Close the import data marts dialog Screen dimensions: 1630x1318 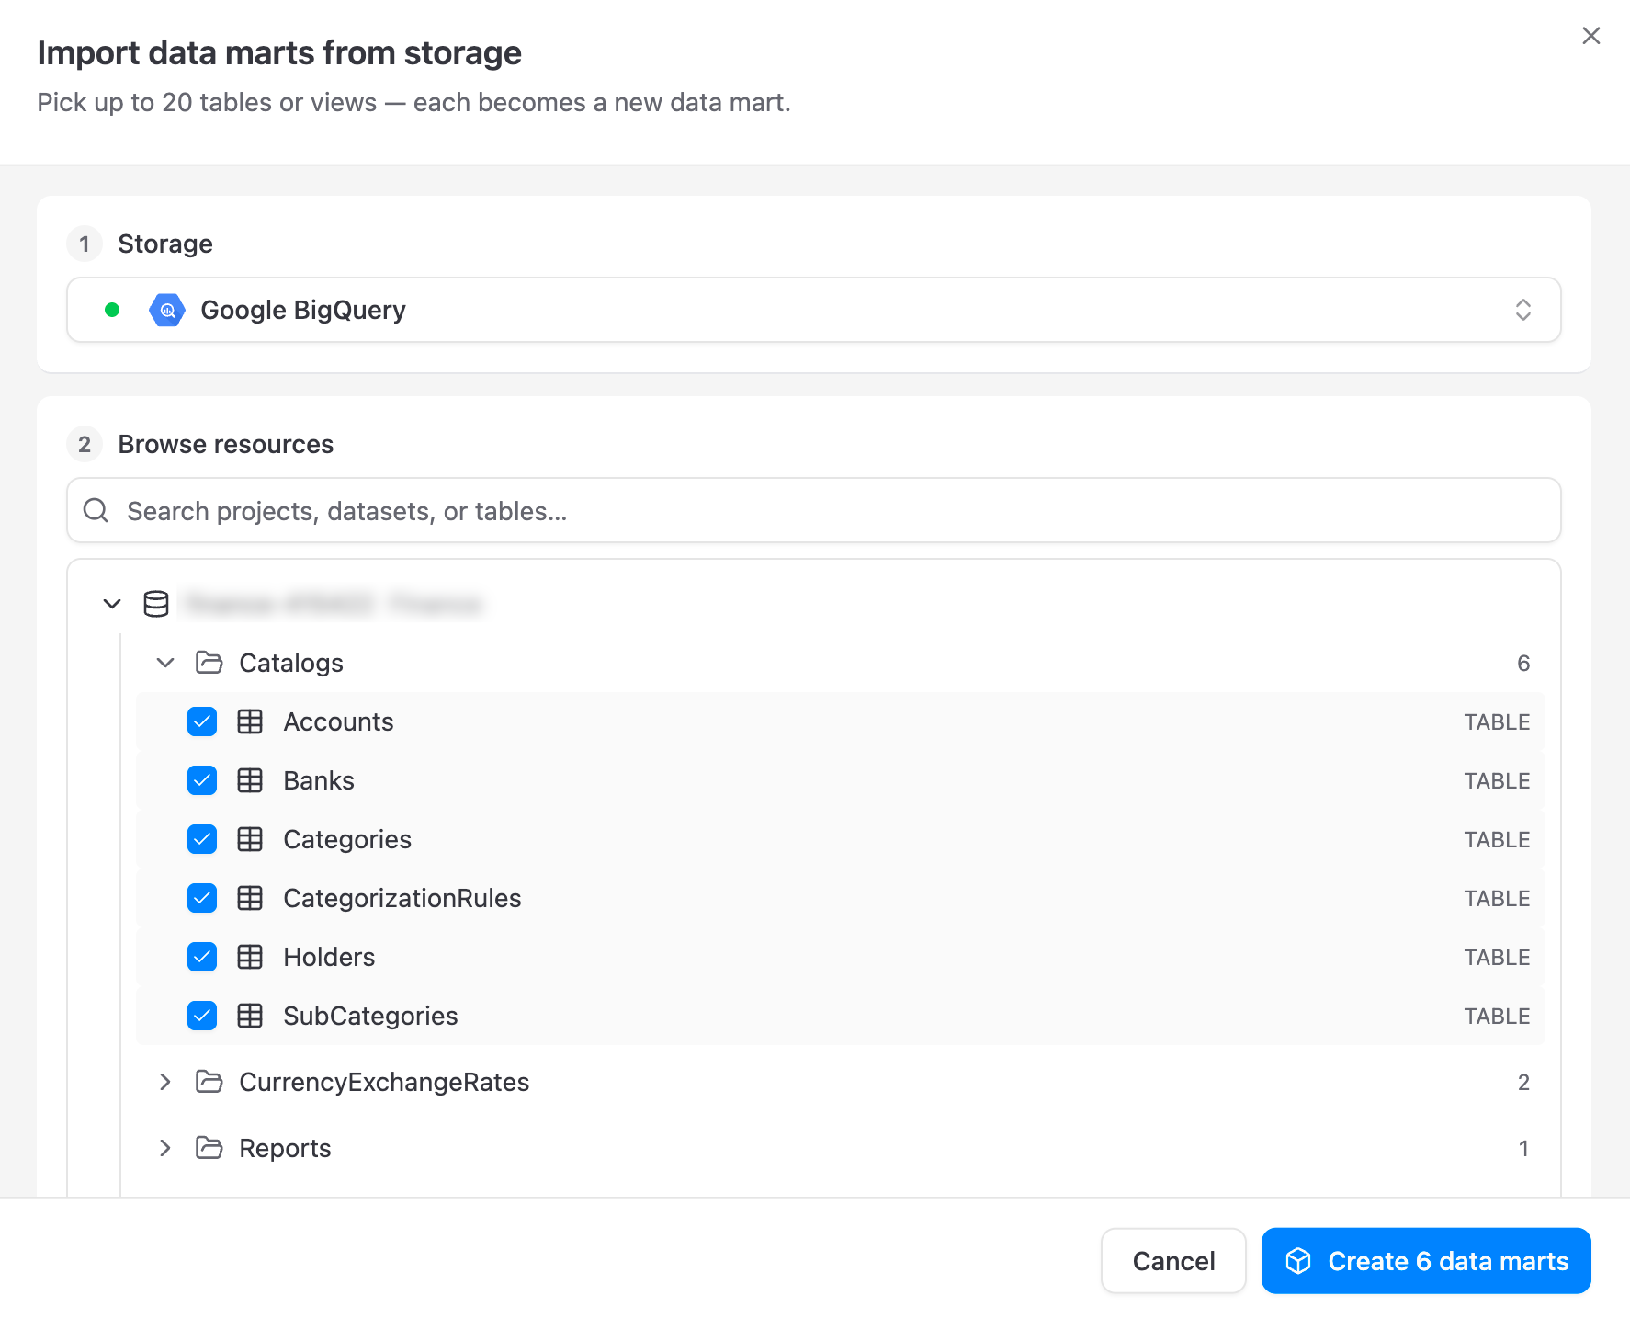point(1590,36)
